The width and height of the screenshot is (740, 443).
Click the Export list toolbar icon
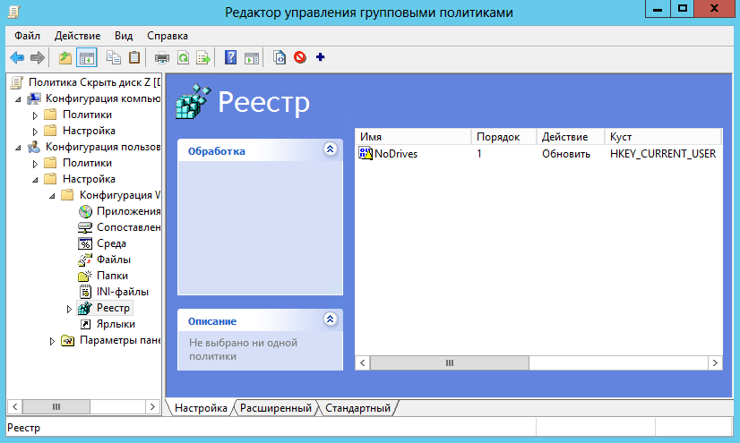click(x=203, y=58)
